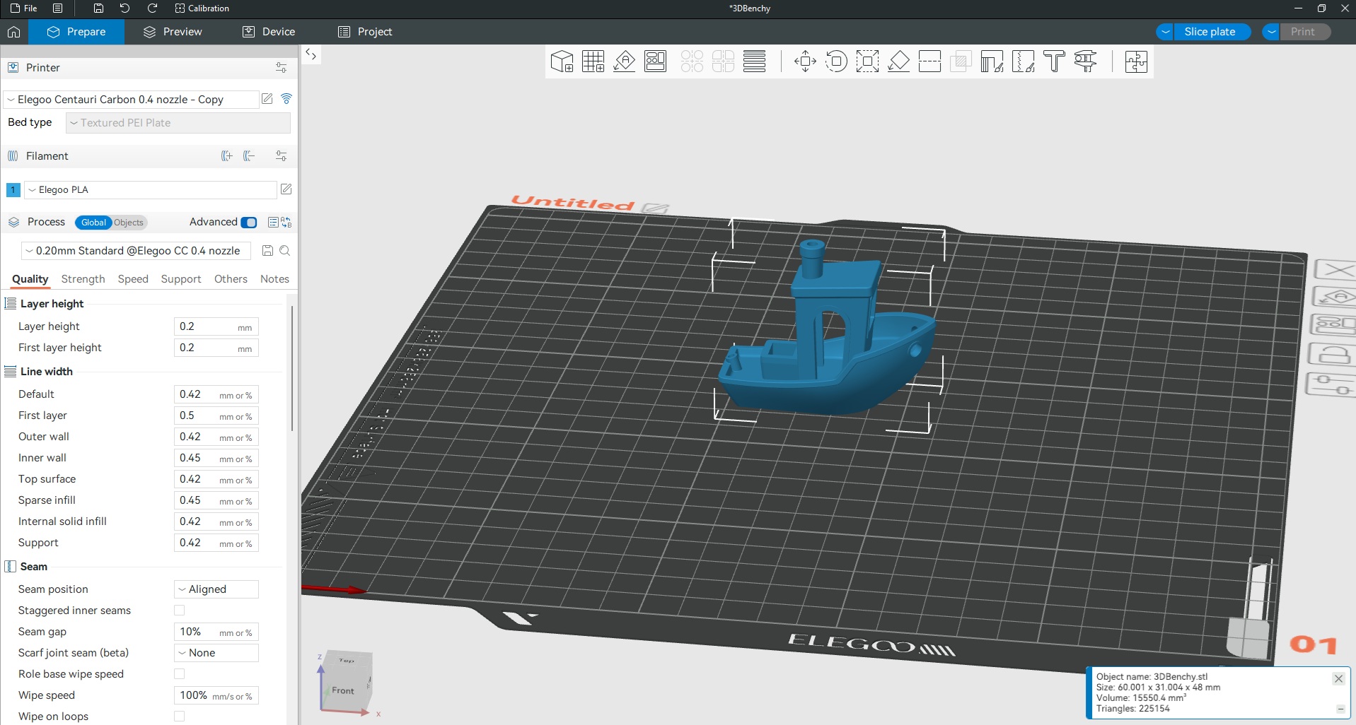This screenshot has height=725, width=1356.
Task: Go to the Home screen icon
Action: click(x=13, y=32)
